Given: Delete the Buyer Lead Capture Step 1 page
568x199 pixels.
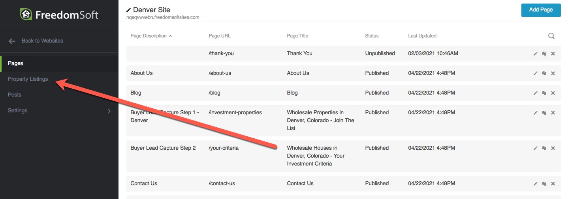Looking at the screenshot, I should point(553,113).
